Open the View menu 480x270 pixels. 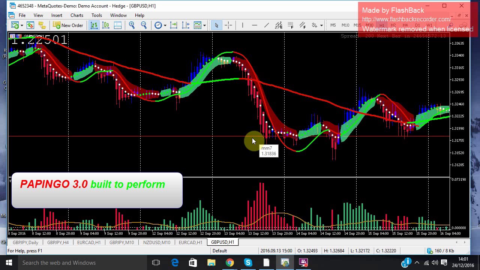click(x=38, y=15)
